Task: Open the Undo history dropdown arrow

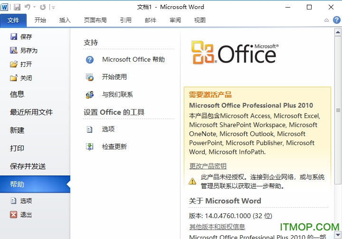Action: 35,7
